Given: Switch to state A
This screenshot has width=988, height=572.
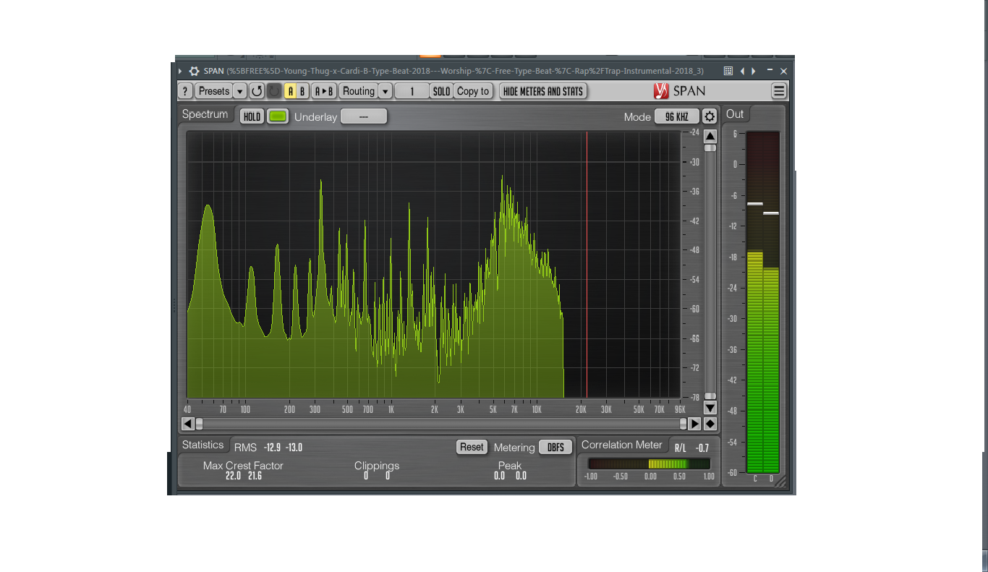Looking at the screenshot, I should tap(291, 91).
